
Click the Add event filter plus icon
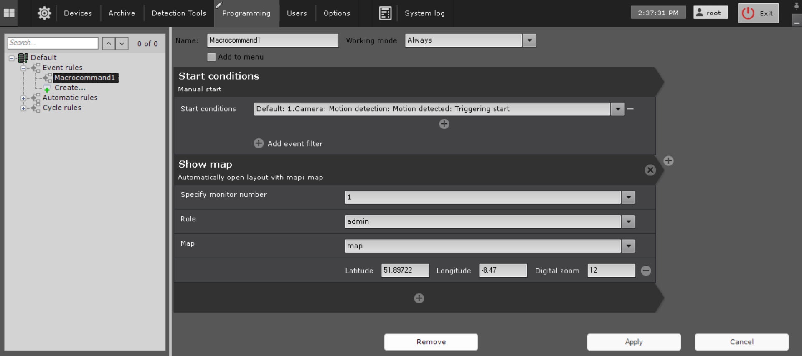point(259,143)
